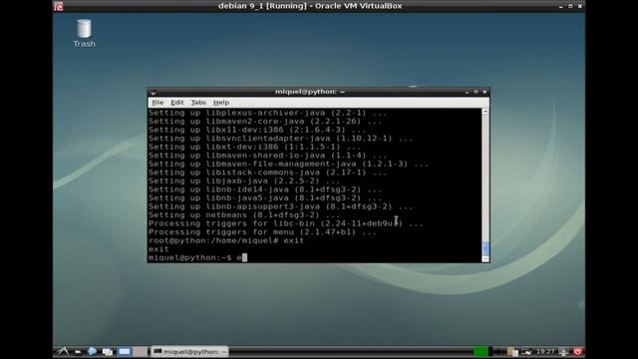The image size is (638, 359).
Task: Click the 19:27 clock in taskbar
Action: (x=545, y=351)
